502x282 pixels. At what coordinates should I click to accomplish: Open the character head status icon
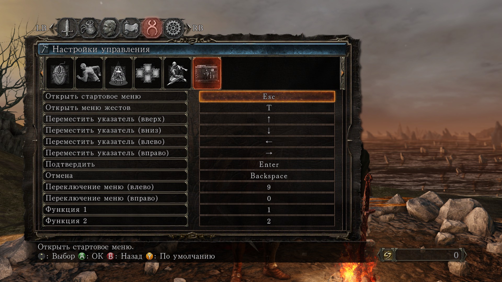[109, 28]
